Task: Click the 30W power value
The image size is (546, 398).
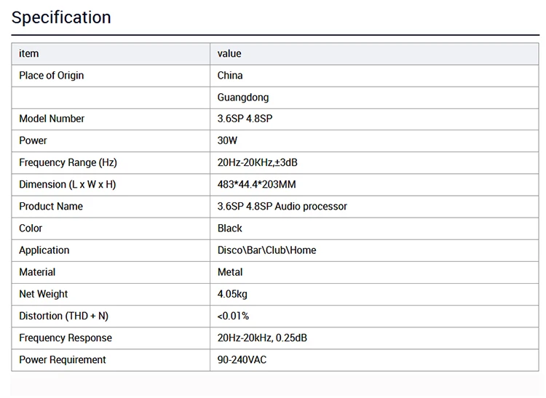Action: 227,140
